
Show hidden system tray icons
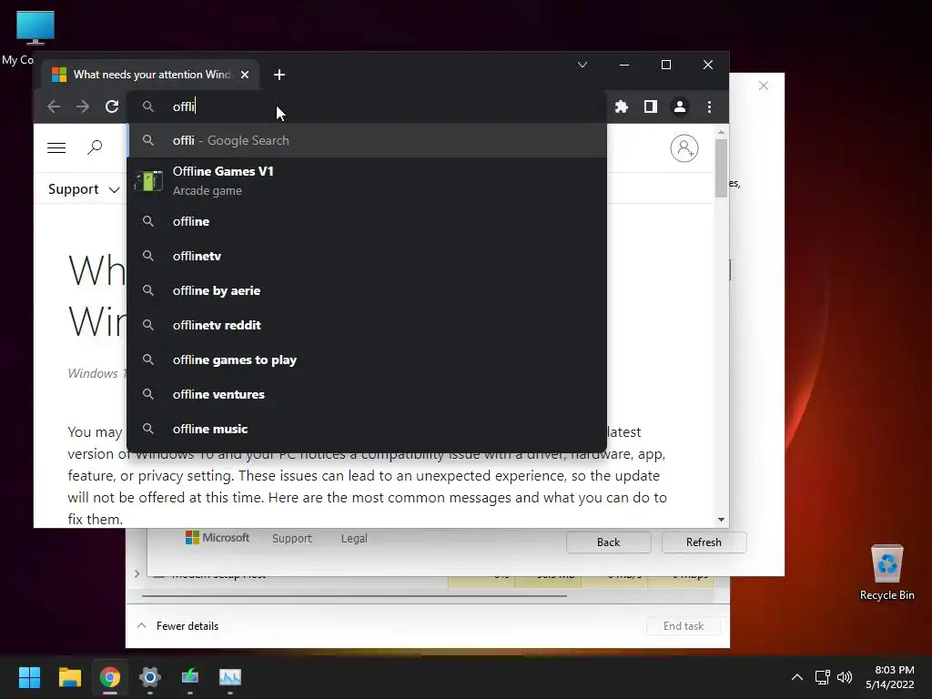(x=797, y=677)
